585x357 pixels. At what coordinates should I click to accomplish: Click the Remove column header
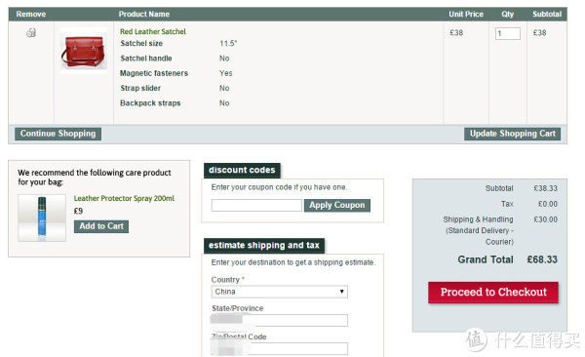[x=30, y=15]
